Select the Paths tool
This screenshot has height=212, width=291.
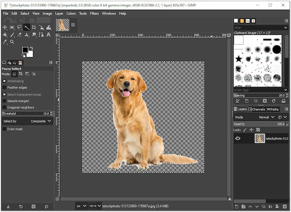(41, 35)
